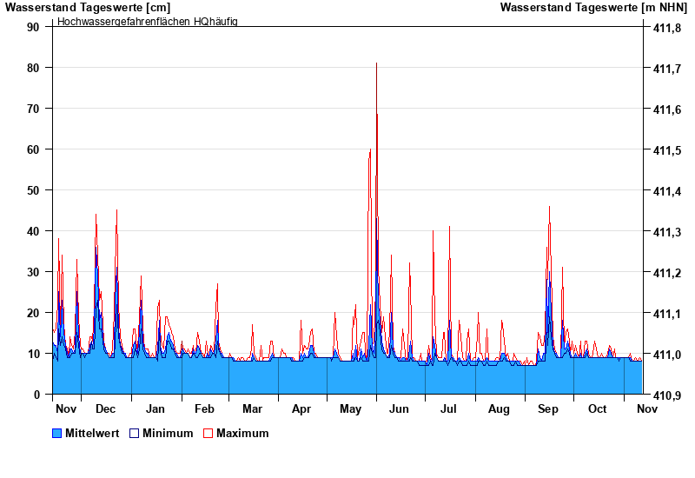The width and height of the screenshot is (695, 478).
Task: Select the Jul month label
Action: tap(449, 408)
